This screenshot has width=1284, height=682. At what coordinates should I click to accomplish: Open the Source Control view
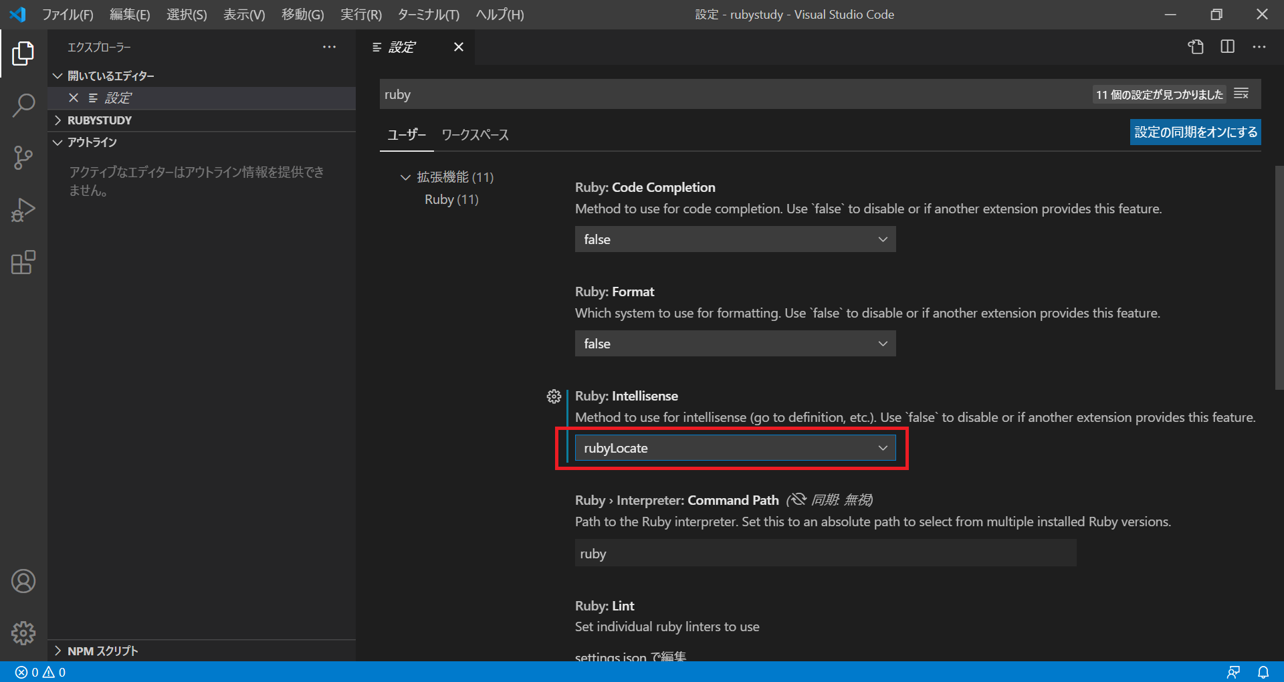[x=23, y=158]
